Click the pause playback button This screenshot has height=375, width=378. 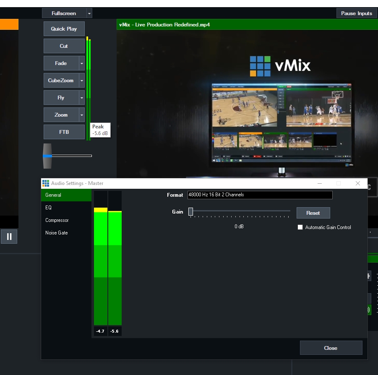tap(9, 237)
